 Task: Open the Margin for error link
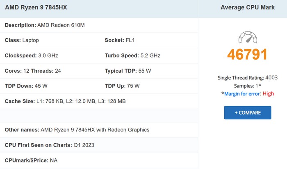tap(242, 93)
